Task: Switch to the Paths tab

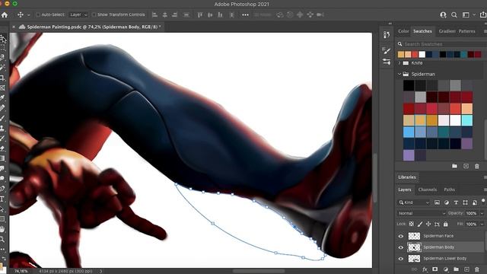Action: point(449,190)
